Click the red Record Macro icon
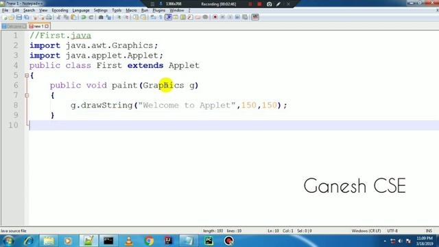439x247 pixels. pos(215,17)
